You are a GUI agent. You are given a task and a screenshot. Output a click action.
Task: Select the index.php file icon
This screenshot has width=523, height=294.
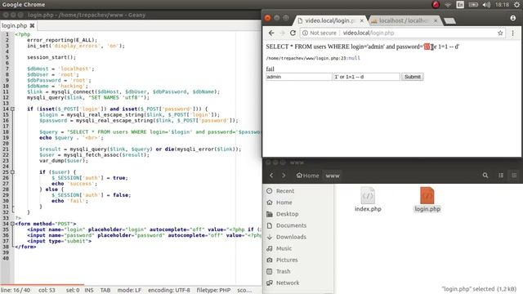(x=368, y=196)
